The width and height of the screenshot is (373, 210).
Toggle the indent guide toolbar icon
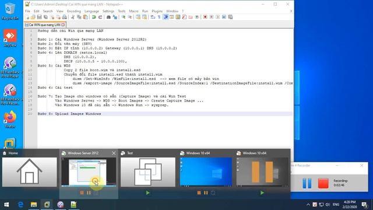(166, 17)
